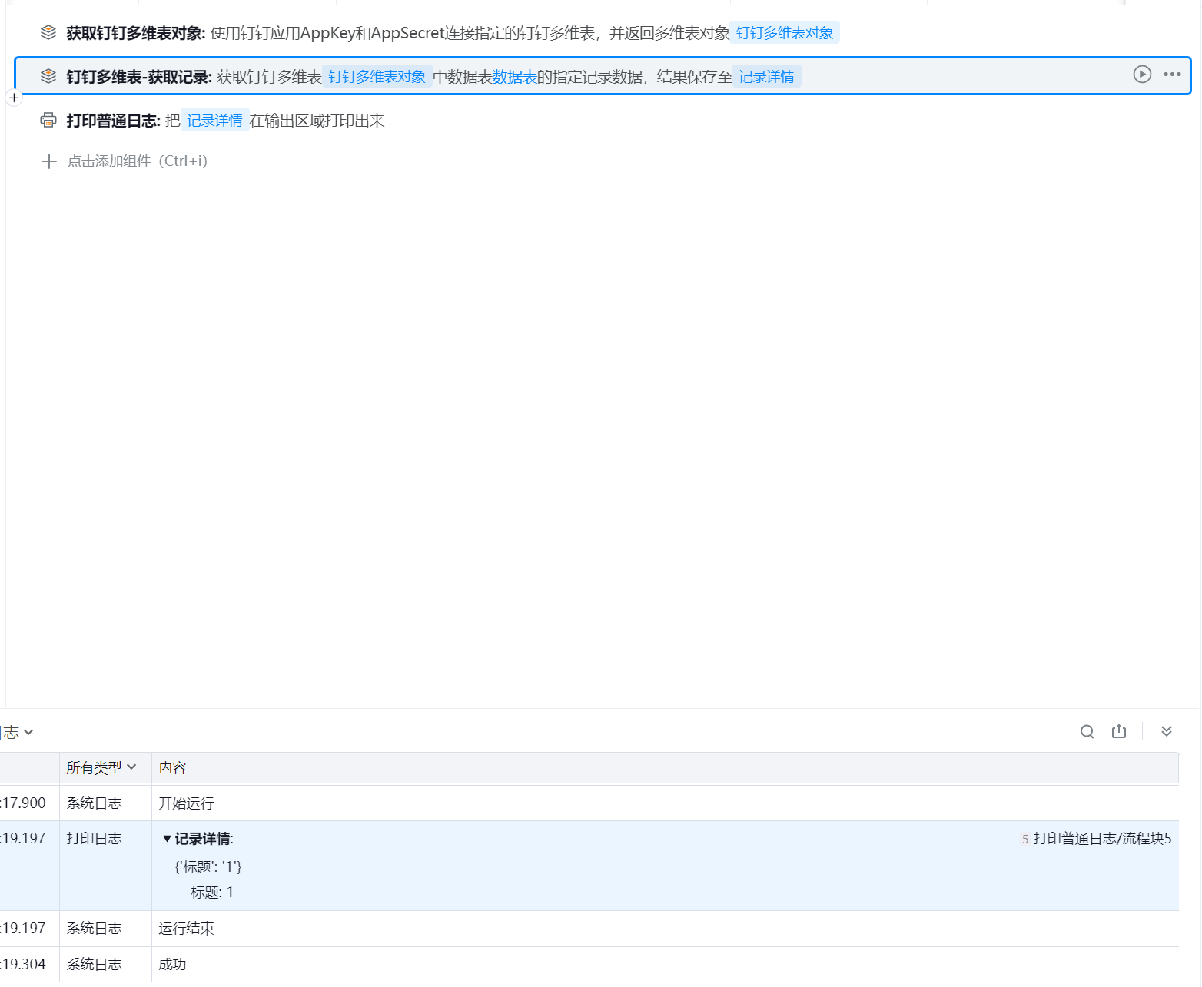Open the log dropdown at panel top-left
This screenshot has height=987, width=1202.
pos(18,732)
